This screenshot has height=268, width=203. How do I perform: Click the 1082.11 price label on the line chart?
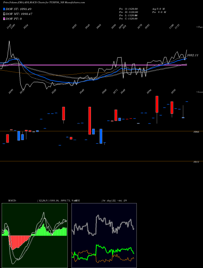point(193,55)
